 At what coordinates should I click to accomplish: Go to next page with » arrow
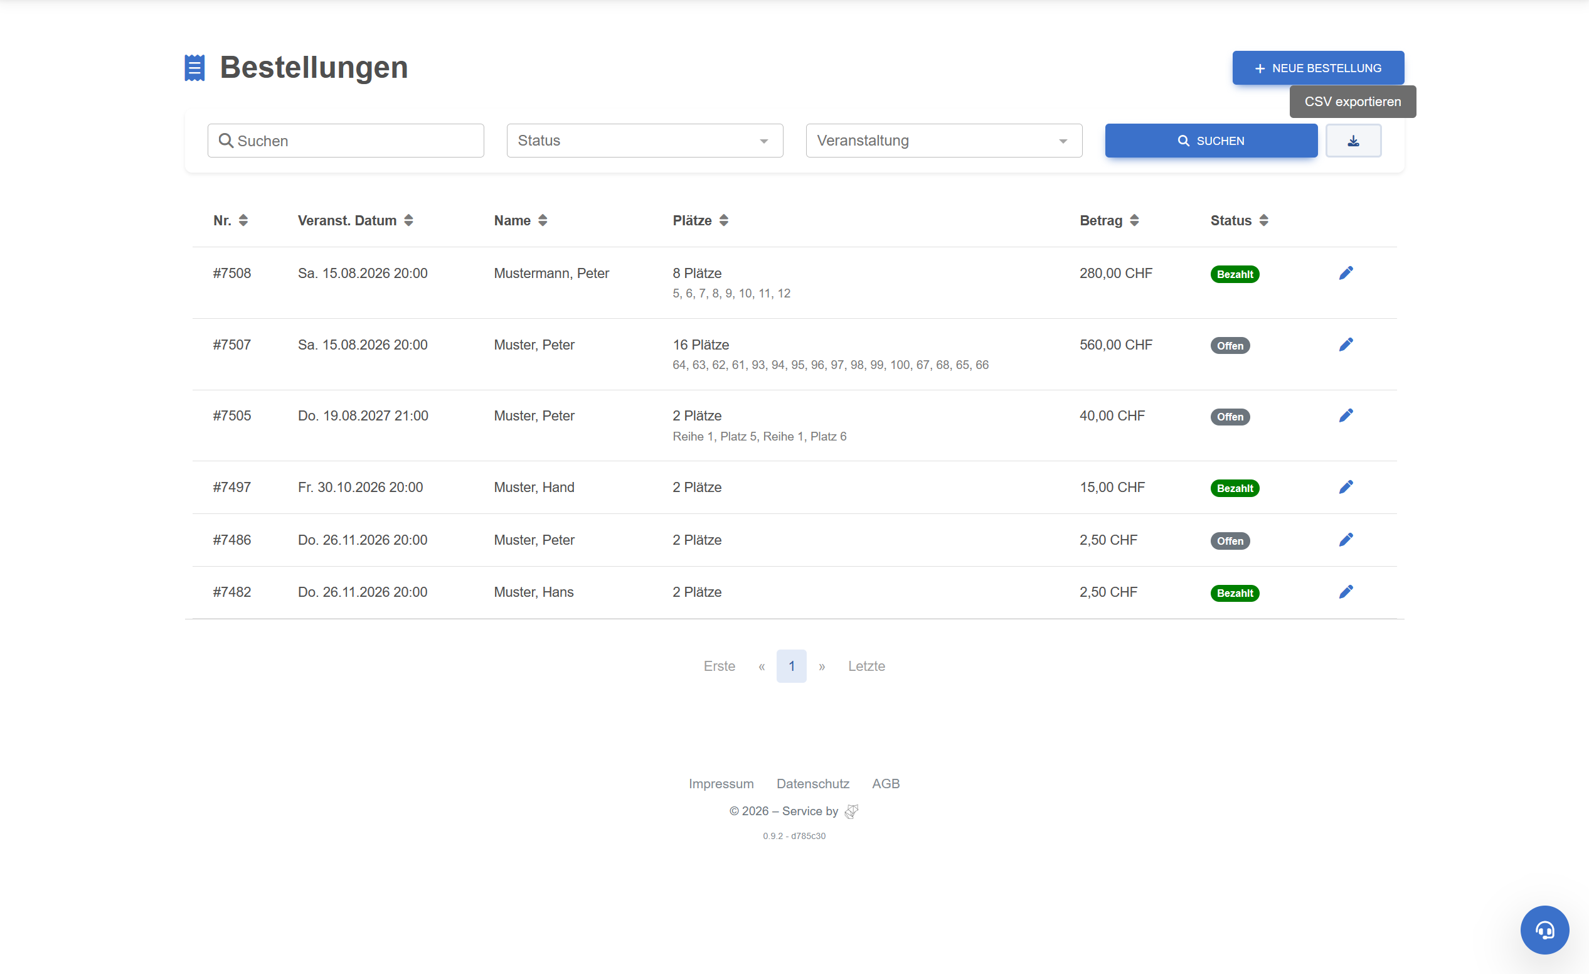(822, 666)
